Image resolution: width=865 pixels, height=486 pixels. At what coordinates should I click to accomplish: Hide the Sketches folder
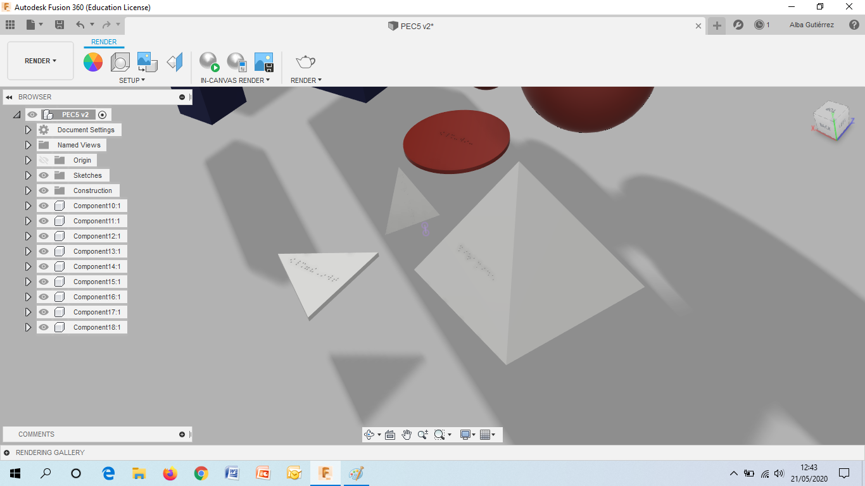click(x=44, y=175)
